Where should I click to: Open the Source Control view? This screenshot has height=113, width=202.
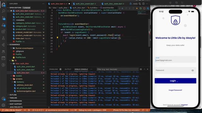point(3,18)
